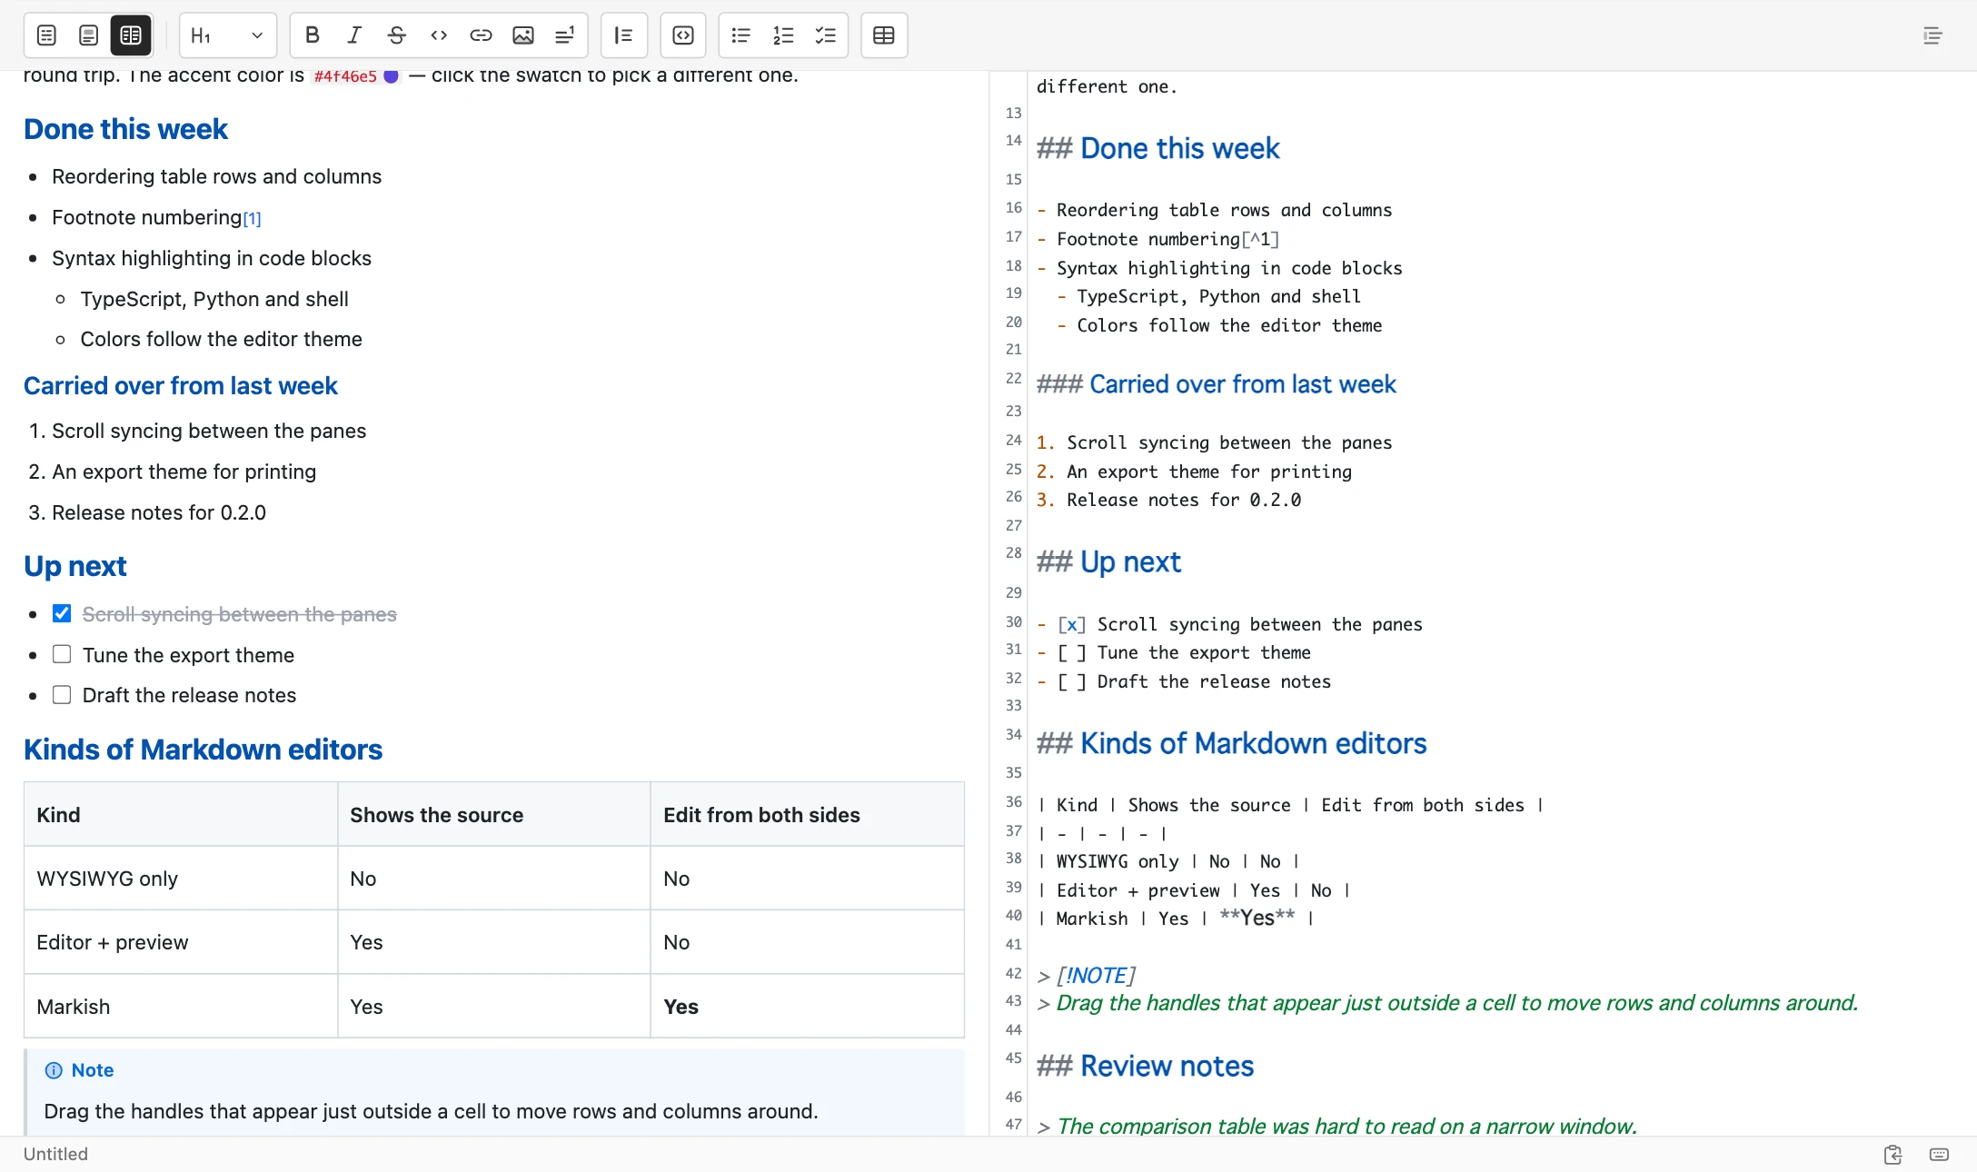This screenshot has height=1172, width=1977.
Task: Click the 'Shows the source' column header
Action: pos(494,815)
